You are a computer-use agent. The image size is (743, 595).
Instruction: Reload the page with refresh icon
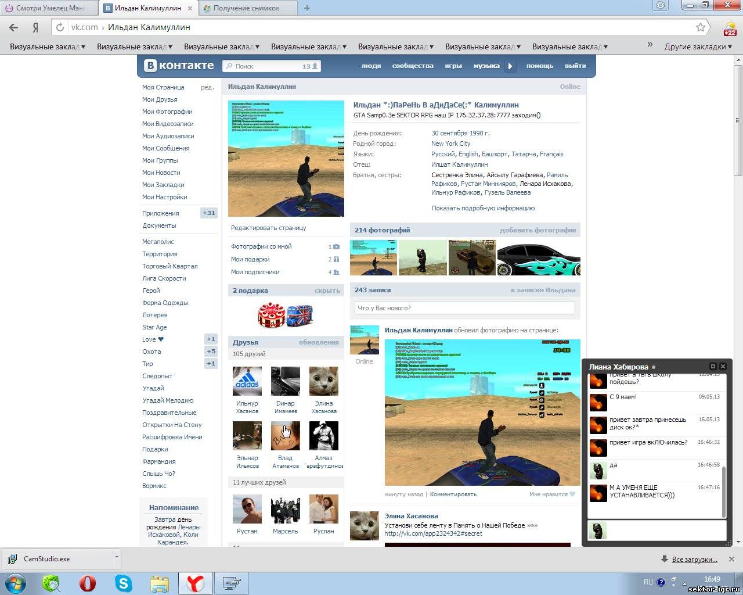point(59,27)
